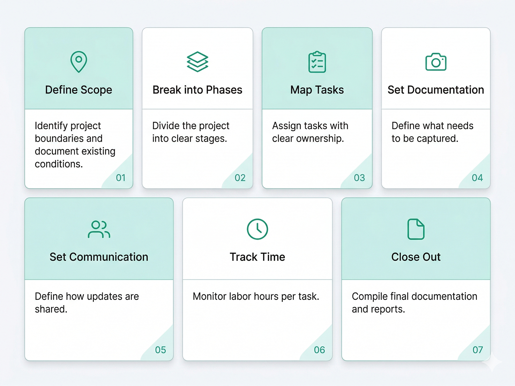Image resolution: width=515 pixels, height=386 pixels.
Task: Click the document icon on Close Out
Action: (x=416, y=229)
